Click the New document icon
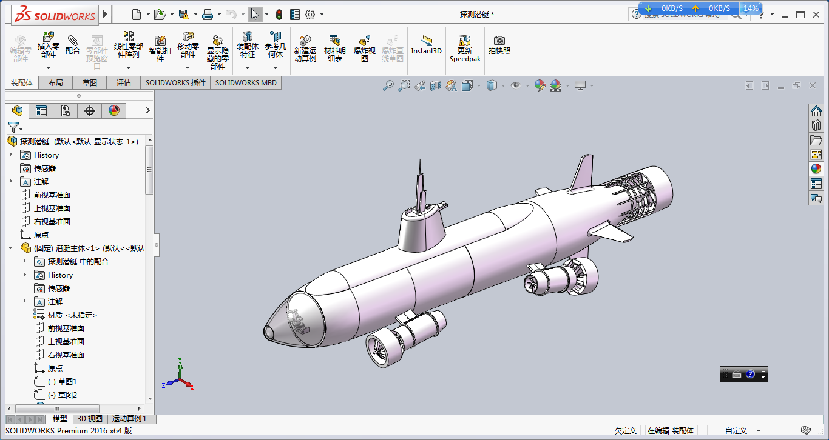The height and width of the screenshot is (440, 829). pos(136,14)
